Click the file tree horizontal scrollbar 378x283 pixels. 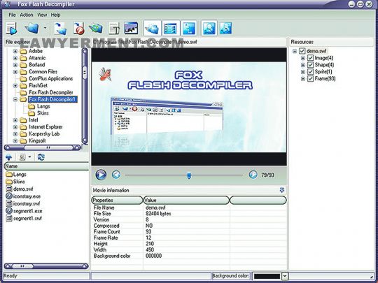click(x=43, y=147)
